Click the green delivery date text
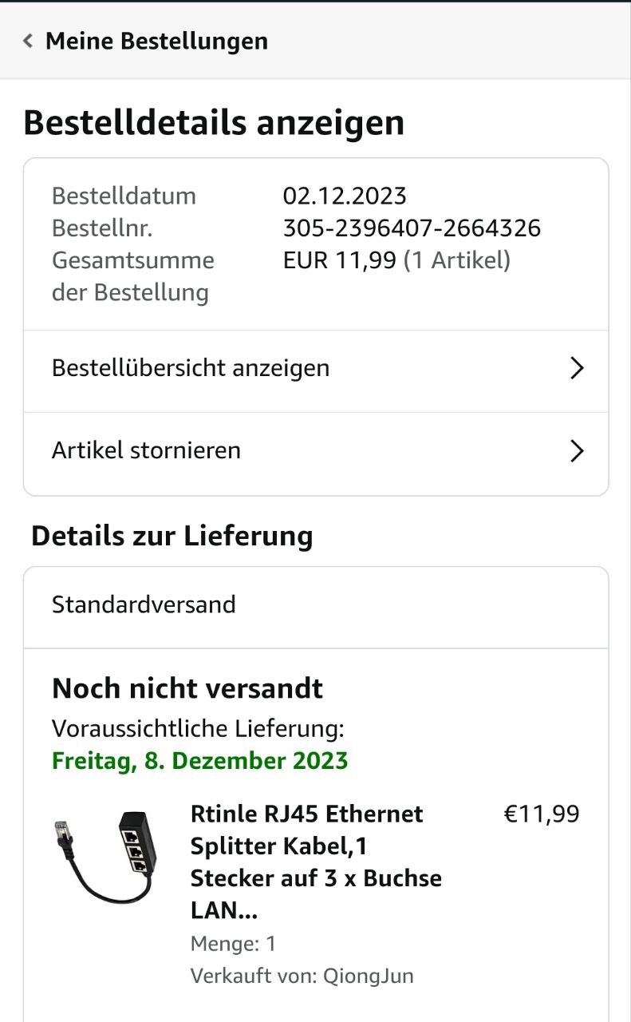Viewport: 631px width, 1022px height. (200, 760)
